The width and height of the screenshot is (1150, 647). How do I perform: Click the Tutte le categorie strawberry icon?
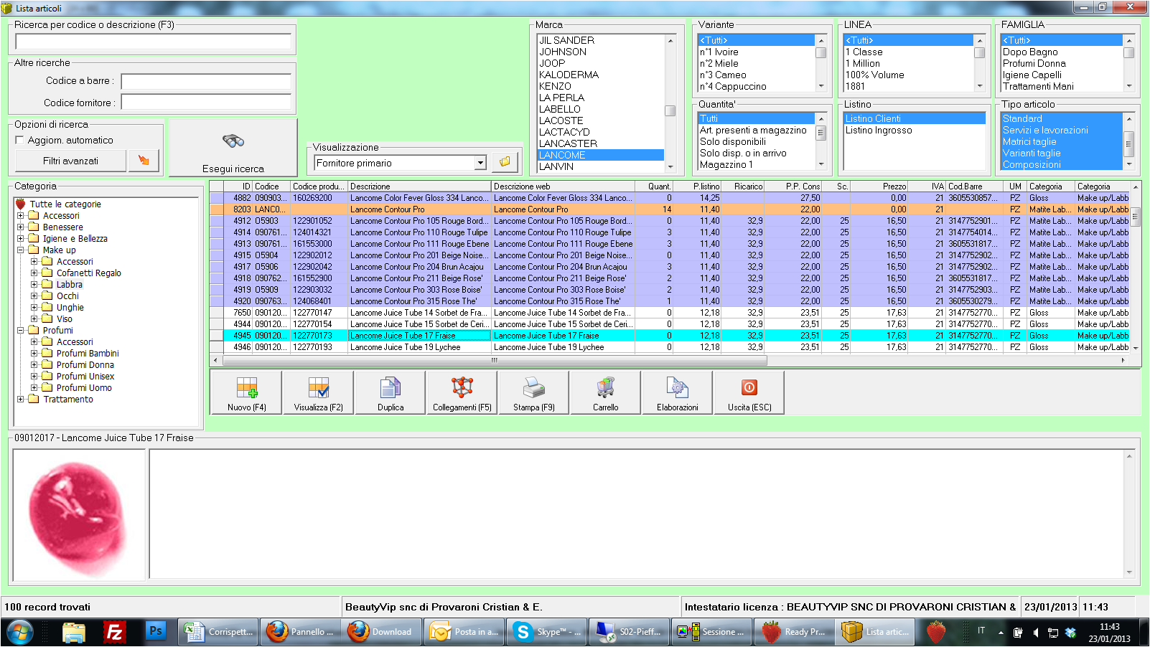21,204
